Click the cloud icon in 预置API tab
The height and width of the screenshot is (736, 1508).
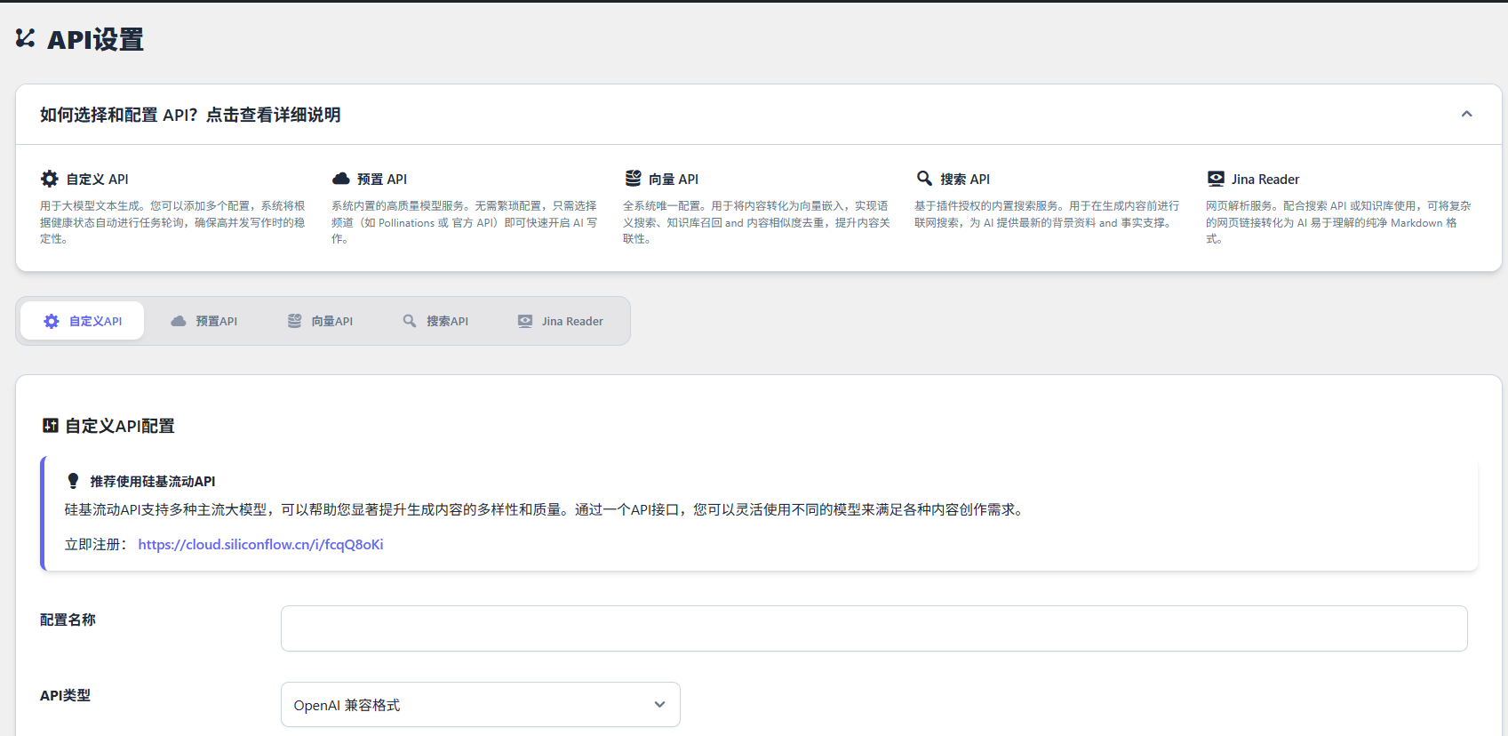179,321
